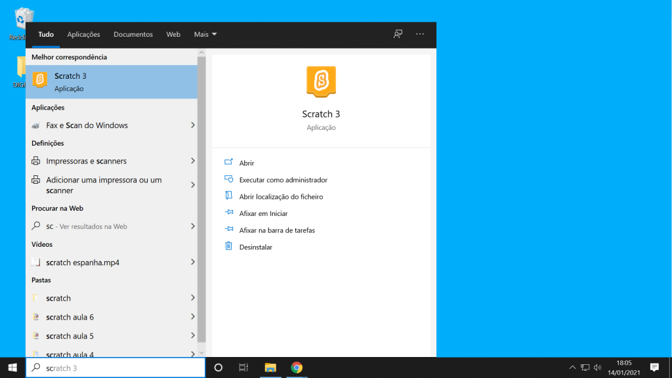Expand scratch espanha.mp4 arrow
Viewport: 672px width, 378px height.
(193, 262)
